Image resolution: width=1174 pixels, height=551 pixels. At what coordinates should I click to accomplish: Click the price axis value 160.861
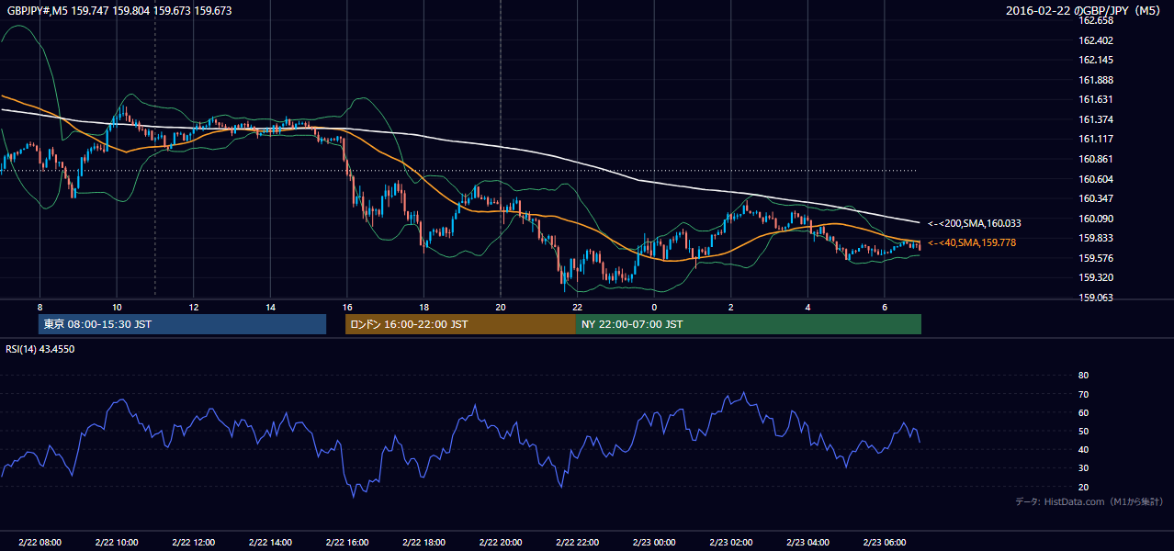point(1095,159)
